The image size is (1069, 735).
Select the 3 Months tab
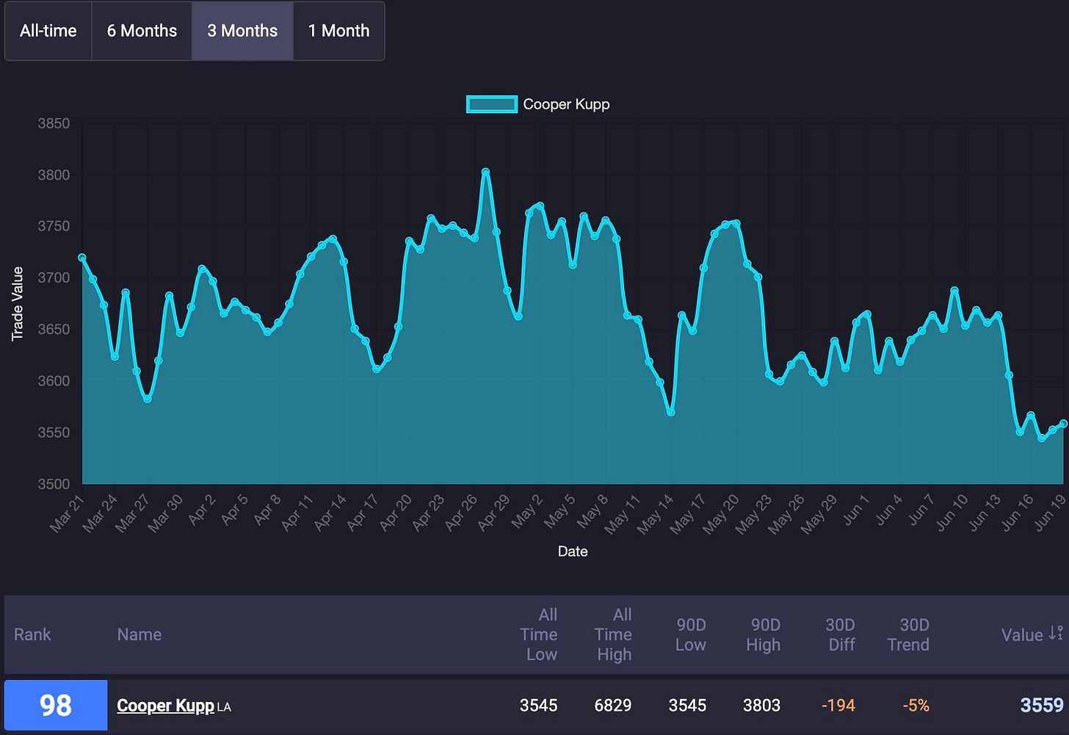(242, 31)
